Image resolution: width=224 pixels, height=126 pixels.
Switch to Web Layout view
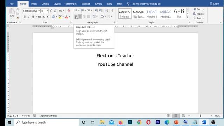183,115
